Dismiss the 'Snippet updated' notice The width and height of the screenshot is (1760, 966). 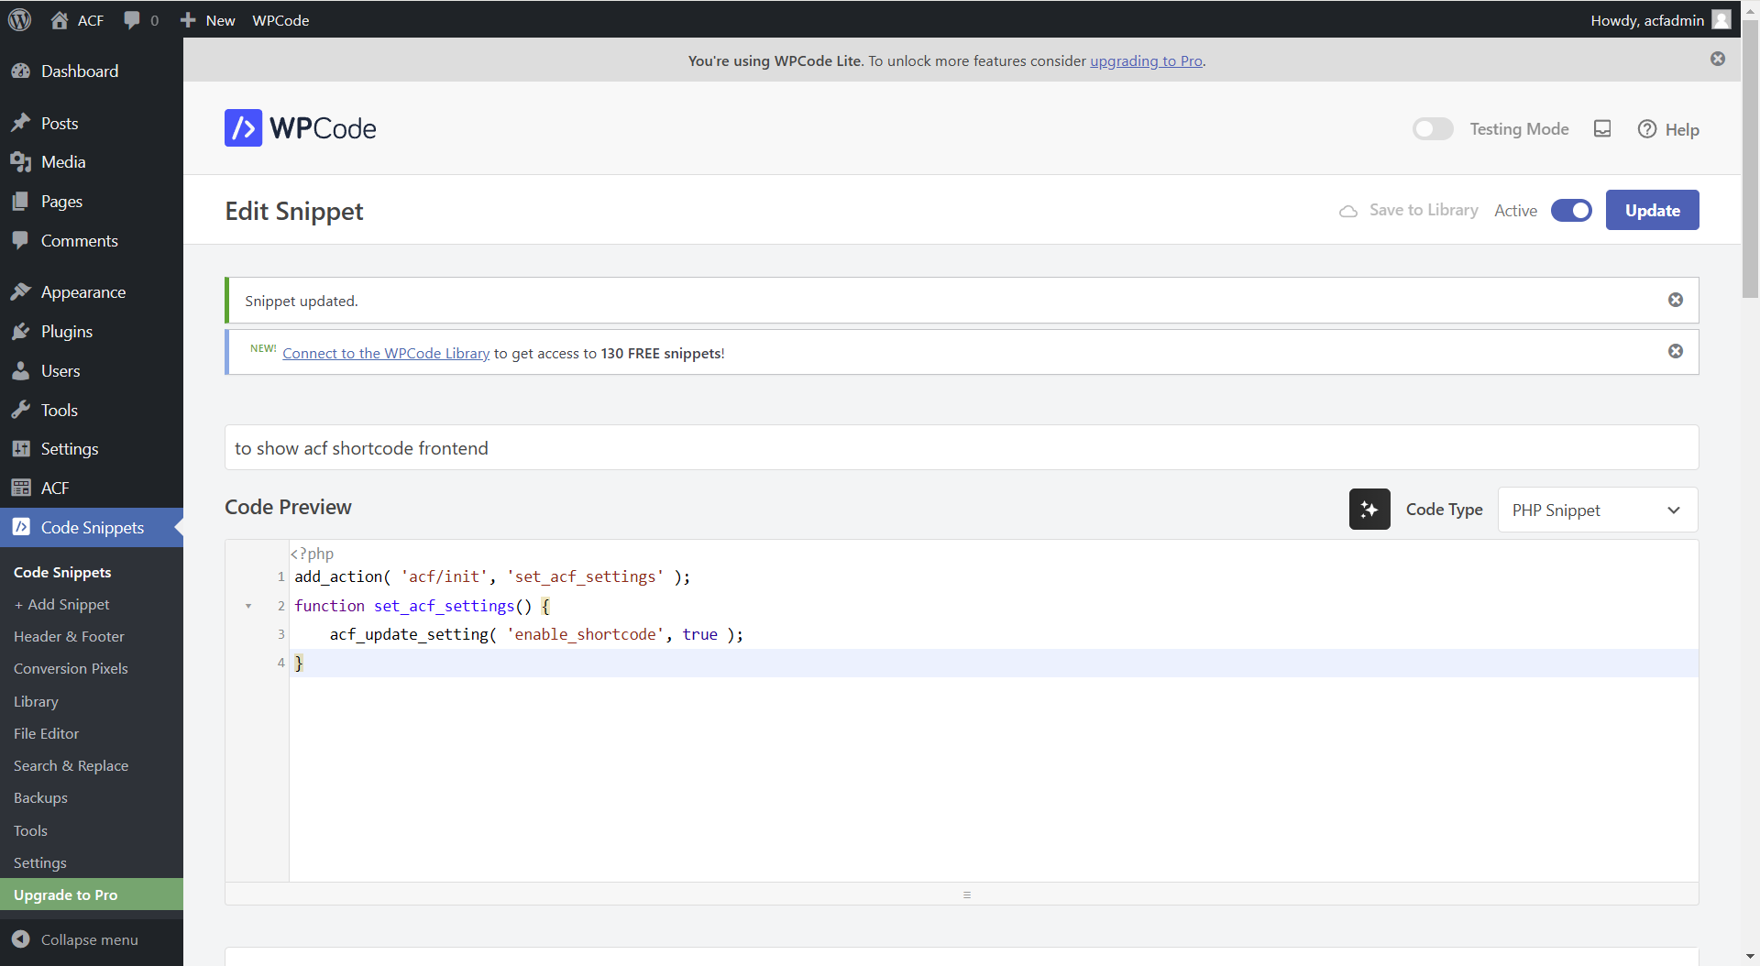click(1675, 301)
